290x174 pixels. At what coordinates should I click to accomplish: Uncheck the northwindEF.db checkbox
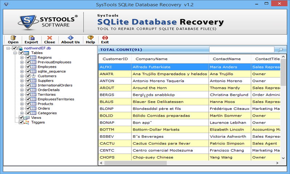tap(14, 48)
